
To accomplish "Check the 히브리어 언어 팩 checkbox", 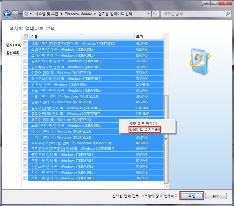I will pos(25,178).
